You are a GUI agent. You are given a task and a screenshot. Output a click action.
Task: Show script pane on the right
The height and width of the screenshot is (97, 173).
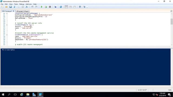tap(70, 7)
